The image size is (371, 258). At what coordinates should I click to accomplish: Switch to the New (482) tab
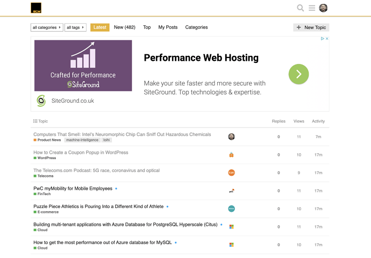[125, 27]
